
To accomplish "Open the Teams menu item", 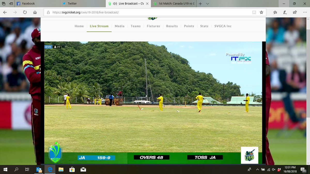I will pyautogui.click(x=136, y=26).
